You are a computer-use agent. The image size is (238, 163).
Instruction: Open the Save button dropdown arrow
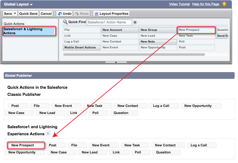pyautogui.click(x=15, y=14)
